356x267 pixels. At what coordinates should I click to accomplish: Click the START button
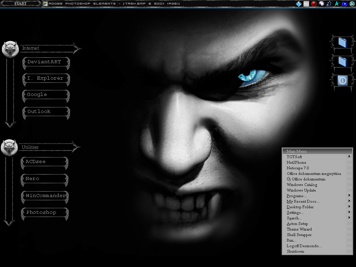click(x=21, y=3)
